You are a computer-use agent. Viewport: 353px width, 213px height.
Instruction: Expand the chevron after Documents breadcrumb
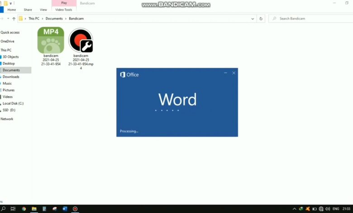pos(66,19)
